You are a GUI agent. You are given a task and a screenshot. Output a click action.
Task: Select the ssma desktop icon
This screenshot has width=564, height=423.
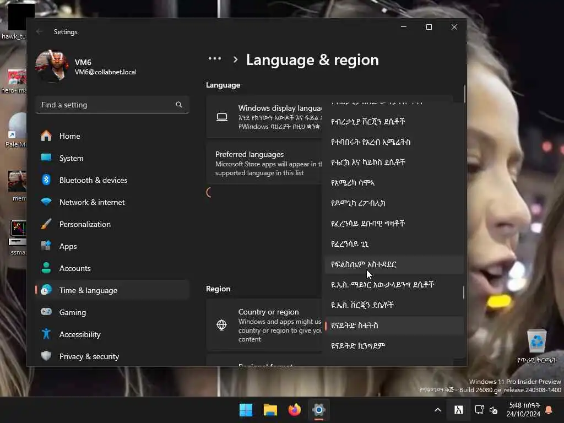tap(18, 237)
